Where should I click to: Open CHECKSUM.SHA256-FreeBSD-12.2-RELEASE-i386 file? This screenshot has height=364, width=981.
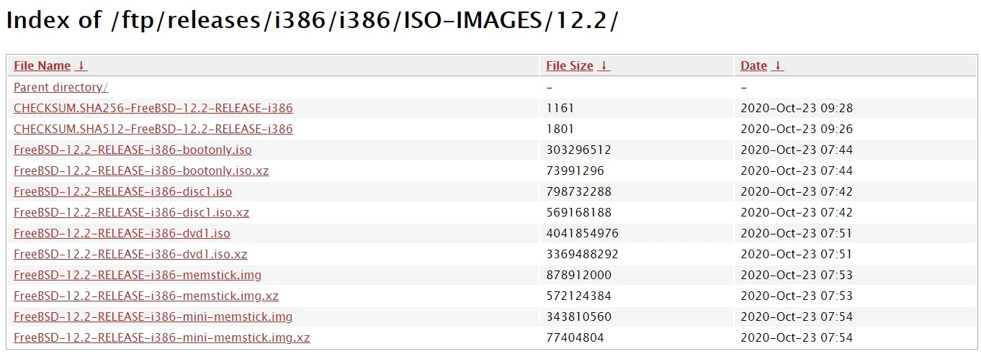point(153,108)
